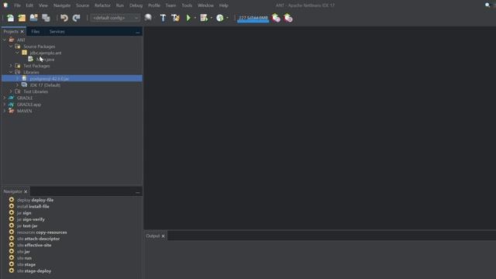Click the memory usage meter showing 227.5/744.0MB
Viewport: 496px width, 279px height.
pyautogui.click(x=253, y=19)
